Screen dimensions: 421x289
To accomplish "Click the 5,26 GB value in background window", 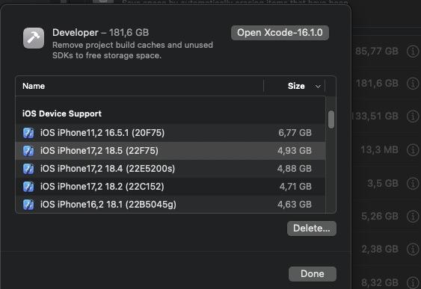I will [x=380, y=216].
